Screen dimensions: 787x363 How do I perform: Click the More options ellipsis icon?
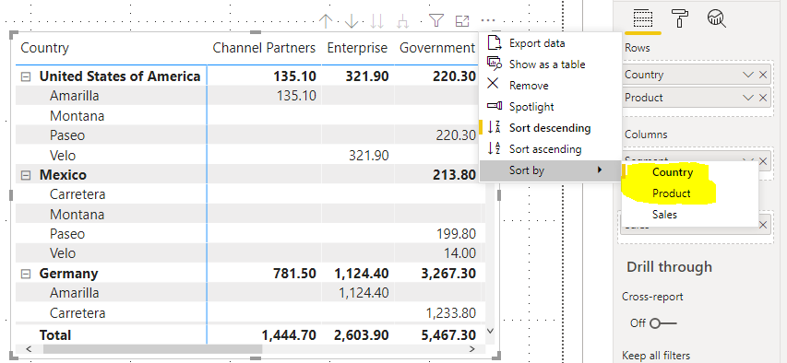coord(487,20)
